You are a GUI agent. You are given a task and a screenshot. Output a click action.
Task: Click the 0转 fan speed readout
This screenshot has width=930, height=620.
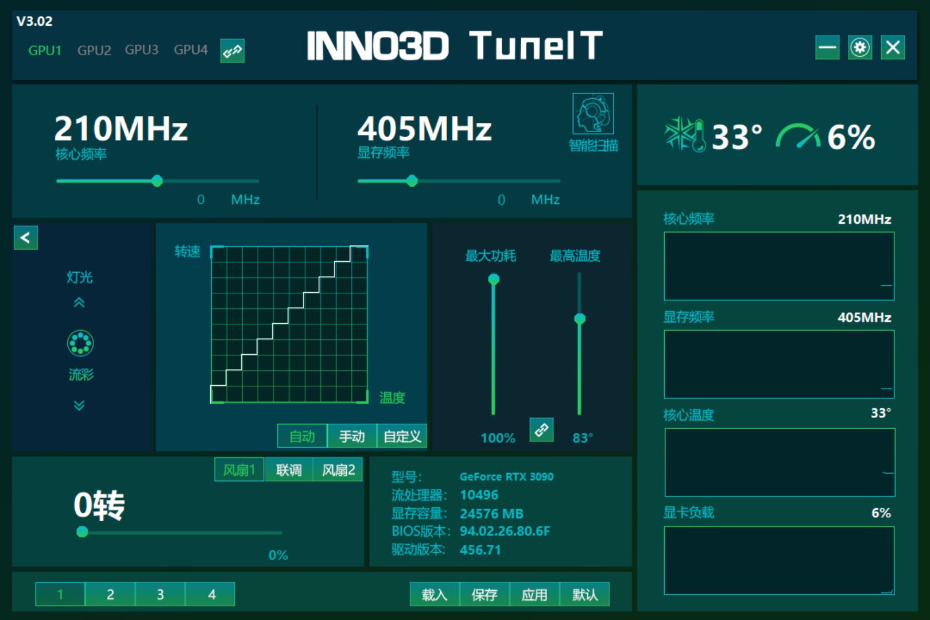tap(99, 505)
